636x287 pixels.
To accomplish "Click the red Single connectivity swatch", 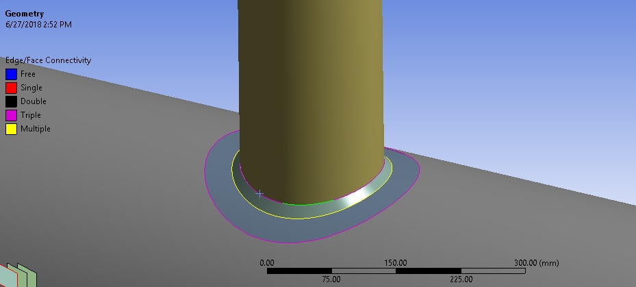I will click(x=12, y=88).
